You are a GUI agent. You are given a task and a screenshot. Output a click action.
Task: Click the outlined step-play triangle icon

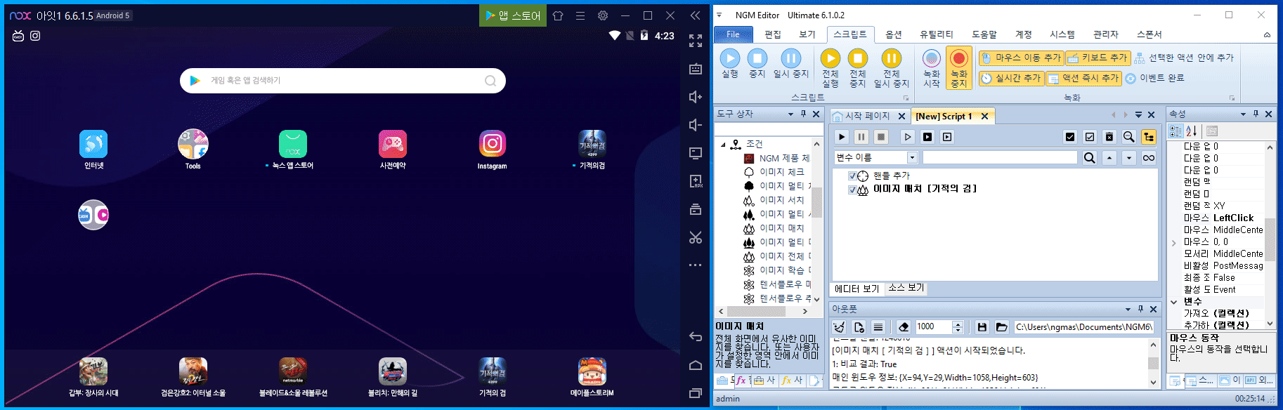(x=908, y=137)
